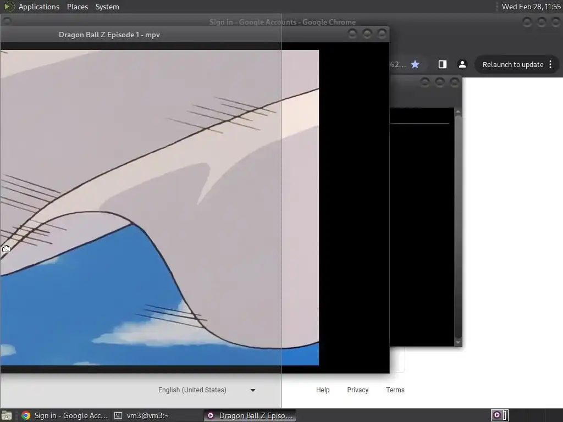The height and width of the screenshot is (422, 563).
Task: Click the terminal scrollbar down arrow
Action: (458, 342)
